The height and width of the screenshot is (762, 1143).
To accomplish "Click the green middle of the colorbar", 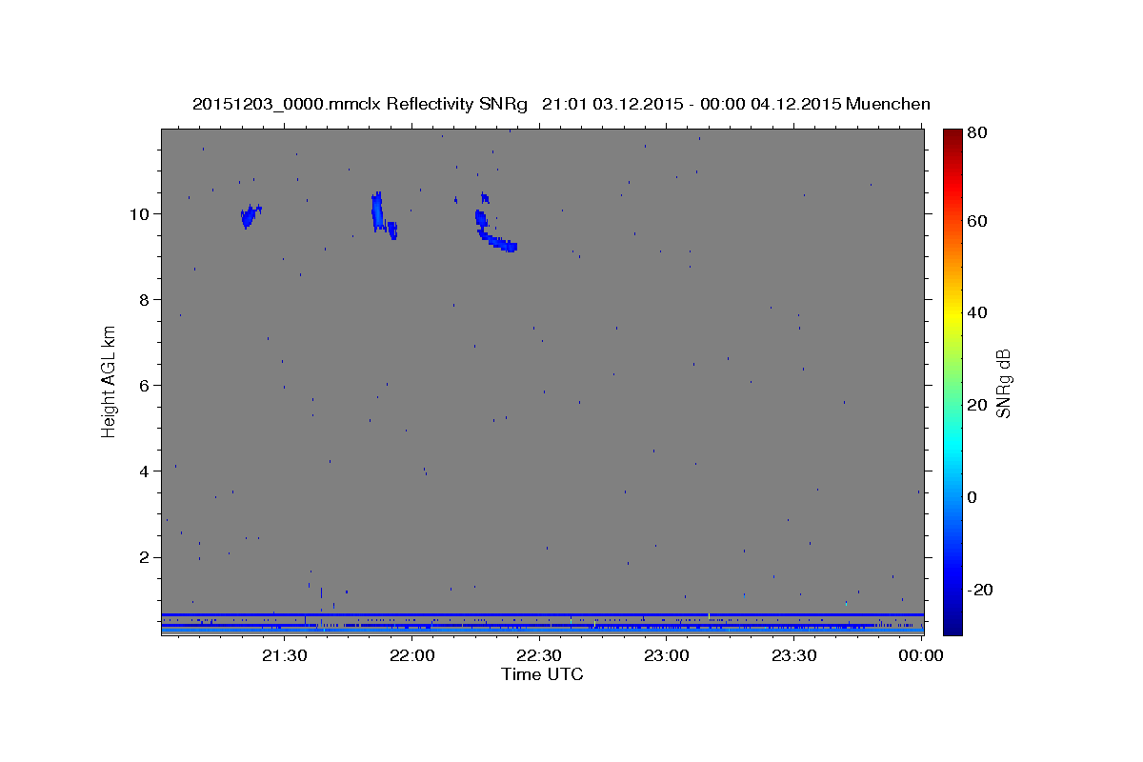I will 952,381.
